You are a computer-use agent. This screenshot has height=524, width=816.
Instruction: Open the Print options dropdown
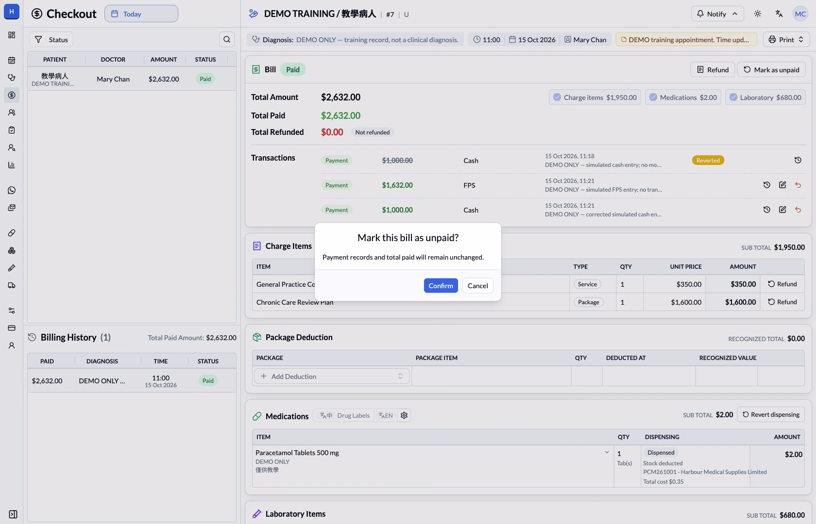(786, 39)
